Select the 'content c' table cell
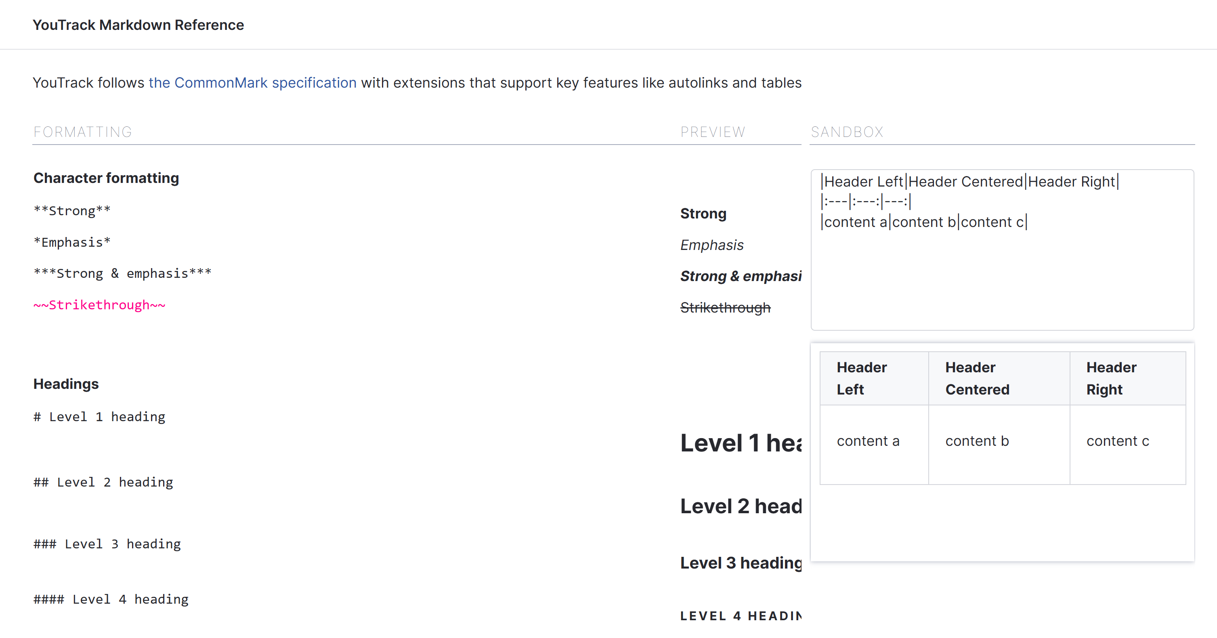This screenshot has width=1217, height=638. pyautogui.click(x=1118, y=441)
